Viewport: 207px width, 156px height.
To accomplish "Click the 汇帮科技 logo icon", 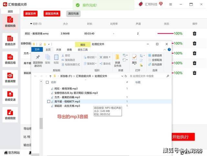I will [141, 4].
